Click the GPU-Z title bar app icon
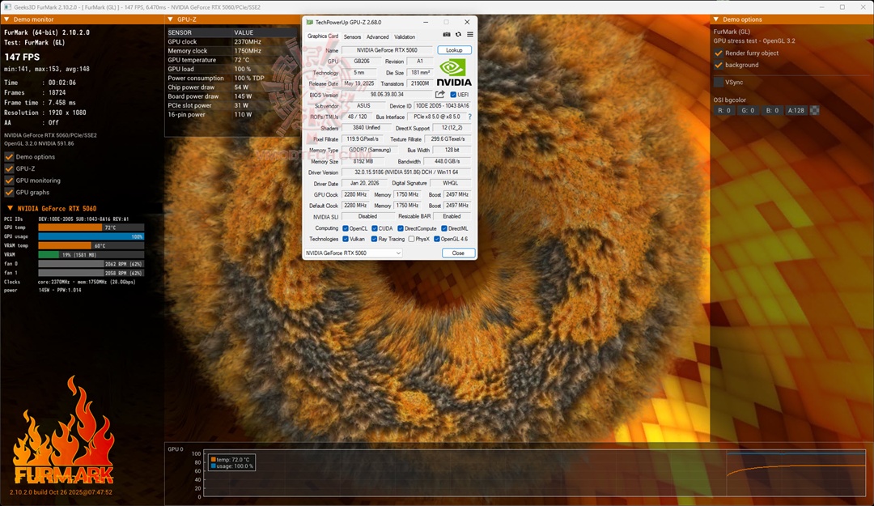This screenshot has height=506, width=874. coord(309,23)
